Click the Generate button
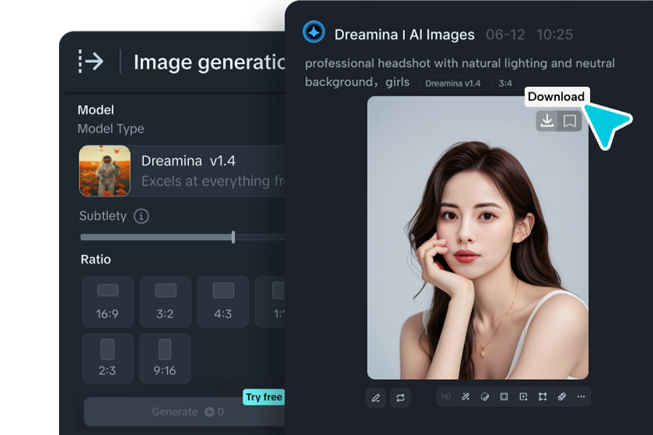This screenshot has width=653, height=435. pos(184,412)
